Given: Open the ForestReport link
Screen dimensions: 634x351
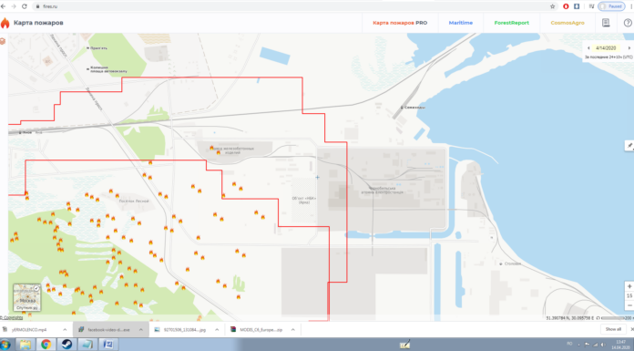Looking at the screenshot, I should pyautogui.click(x=512, y=23).
